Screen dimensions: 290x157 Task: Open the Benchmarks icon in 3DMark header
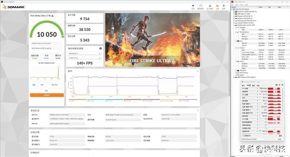pyautogui.click(x=201, y=6)
